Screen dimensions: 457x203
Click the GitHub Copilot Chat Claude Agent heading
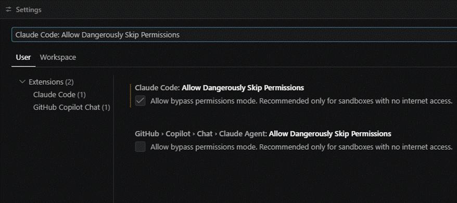pos(263,134)
